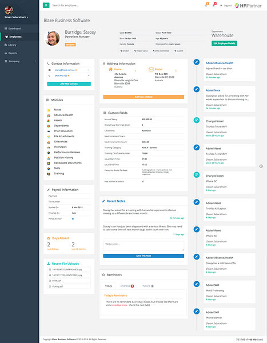Toggle the 'Has a driver's licence' checkmark
This screenshot has width=267, height=343.
coord(143,181)
